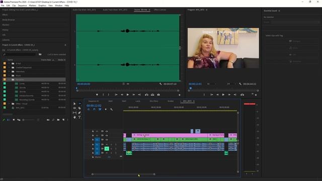Open the Graphics menu
The height and width of the screenshot is (181, 322).
coord(42,6)
